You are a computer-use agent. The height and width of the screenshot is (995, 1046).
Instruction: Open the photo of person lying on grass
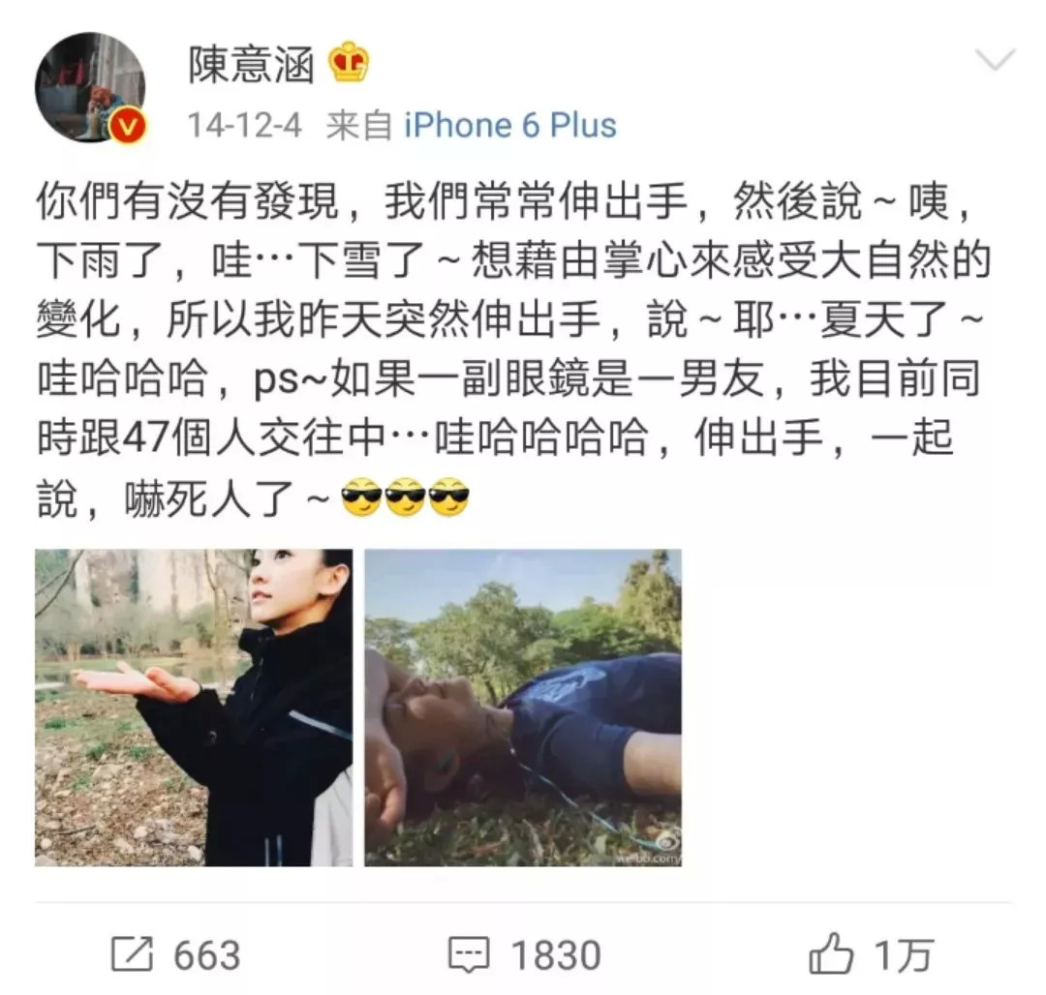[x=523, y=708]
